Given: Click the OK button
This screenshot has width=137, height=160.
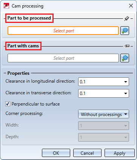Looking at the screenshot, I should [x=56, y=153].
